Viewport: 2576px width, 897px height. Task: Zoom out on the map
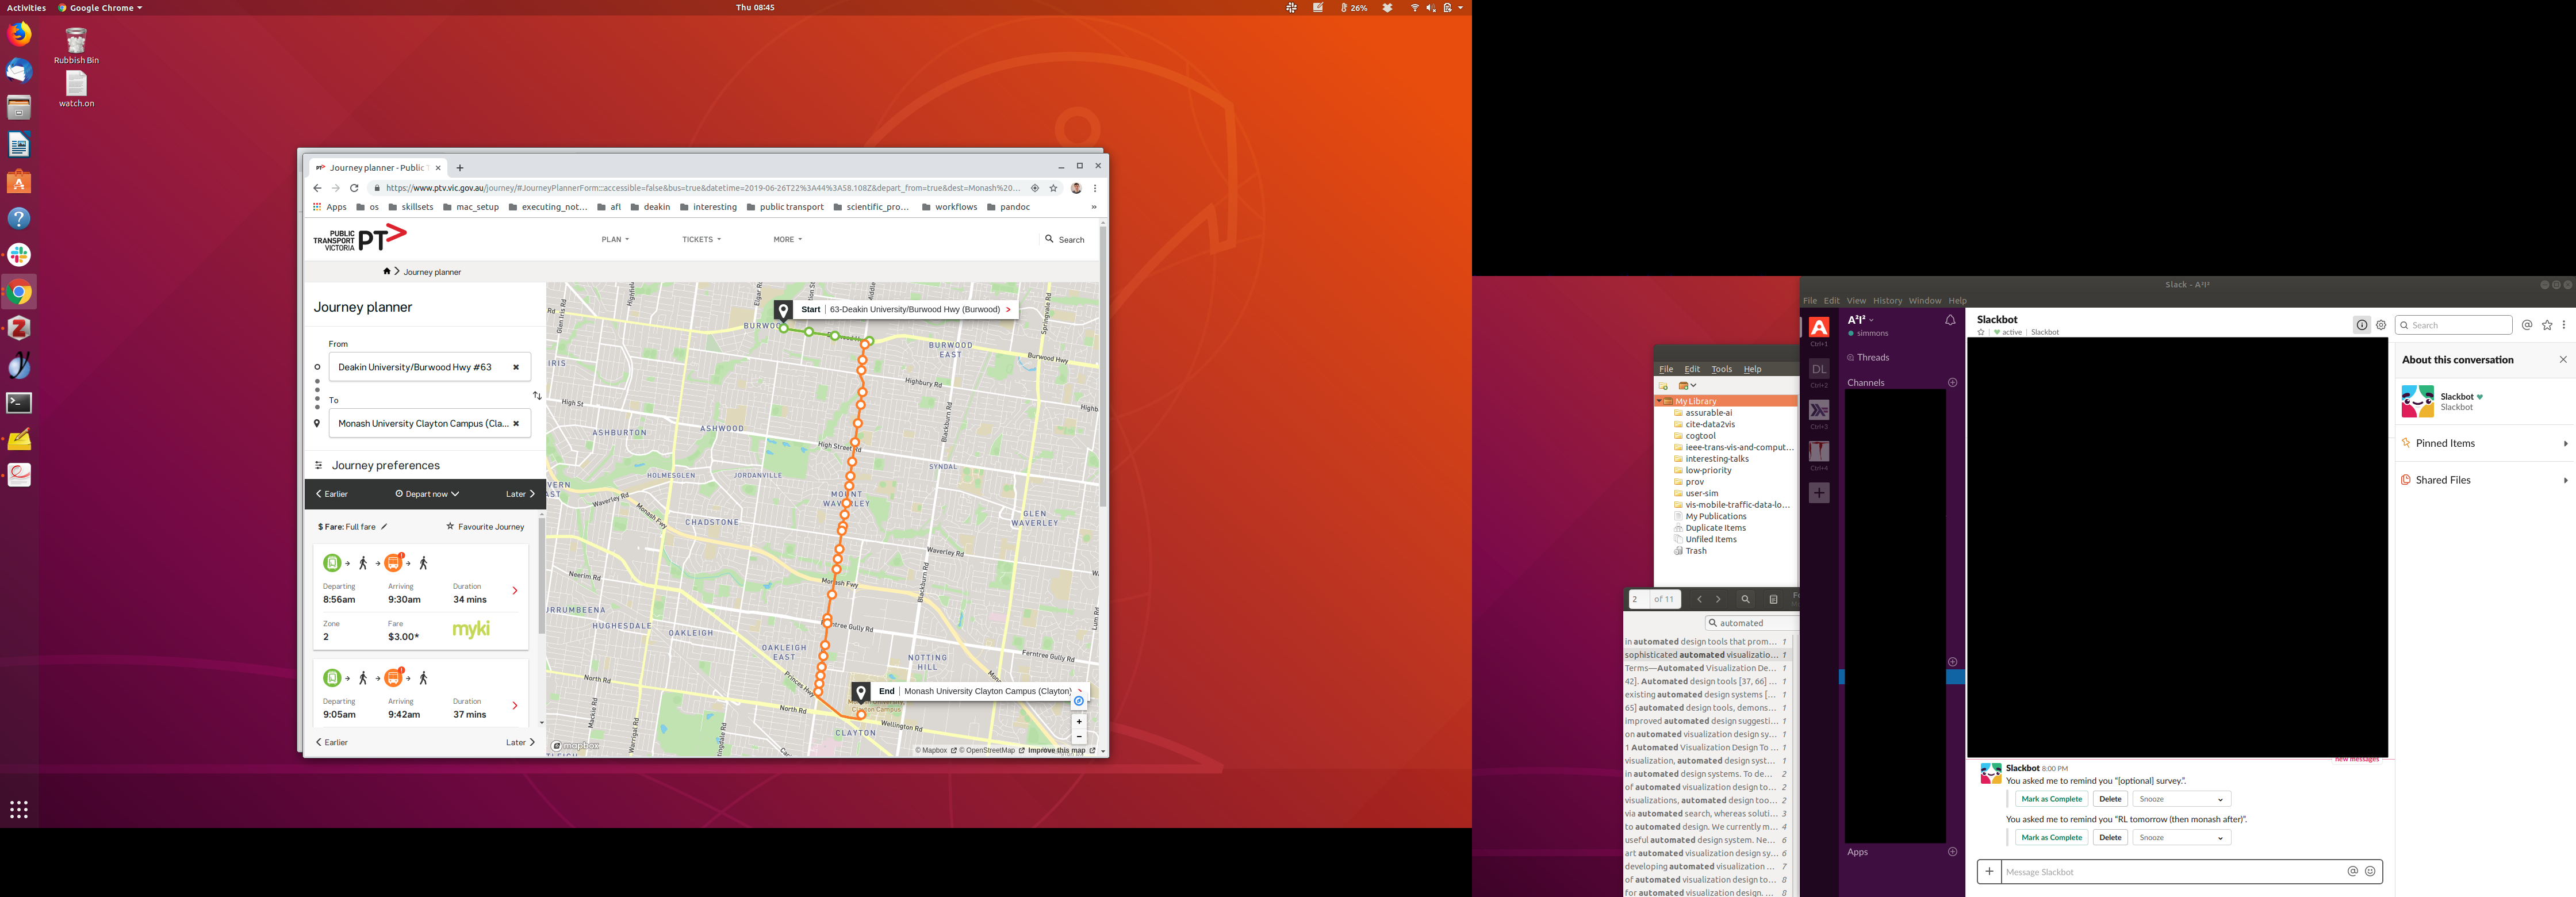(1079, 737)
